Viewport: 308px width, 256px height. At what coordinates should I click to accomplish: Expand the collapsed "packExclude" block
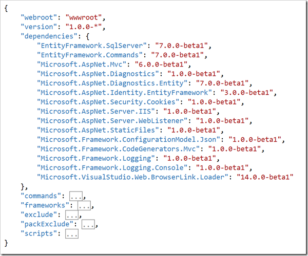pyautogui.click(x=88, y=224)
